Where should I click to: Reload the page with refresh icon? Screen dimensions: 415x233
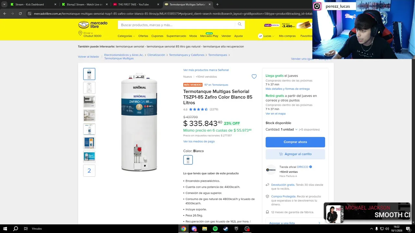(20, 14)
